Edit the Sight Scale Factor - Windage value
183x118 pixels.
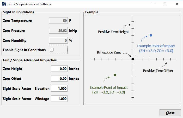tap(59, 98)
